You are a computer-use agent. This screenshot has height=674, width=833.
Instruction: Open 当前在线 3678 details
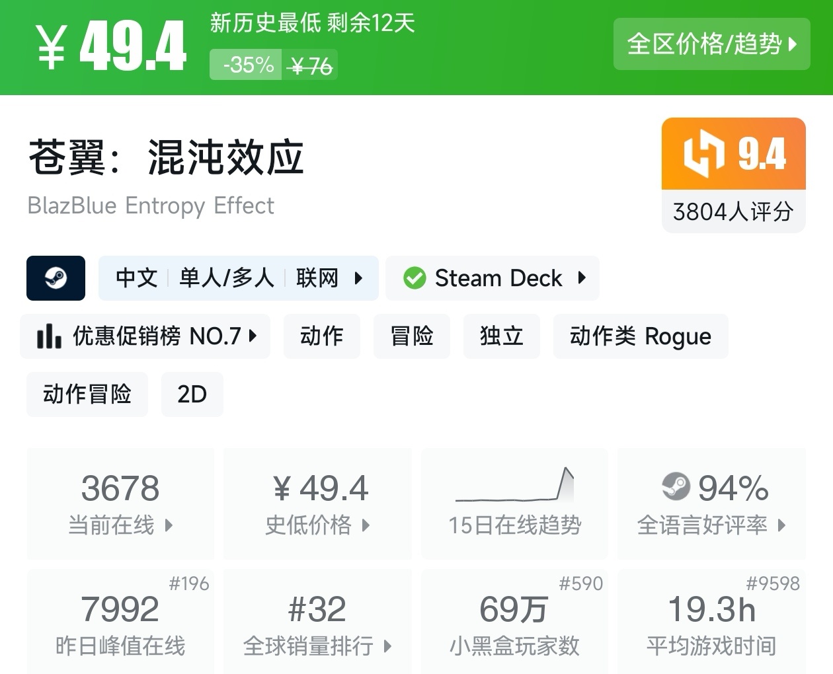coord(120,504)
